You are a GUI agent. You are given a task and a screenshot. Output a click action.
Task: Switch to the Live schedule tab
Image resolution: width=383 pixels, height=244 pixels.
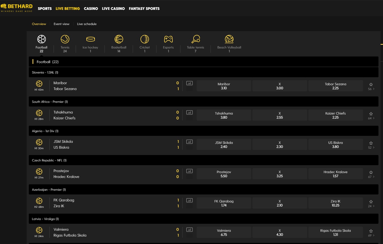87,24
